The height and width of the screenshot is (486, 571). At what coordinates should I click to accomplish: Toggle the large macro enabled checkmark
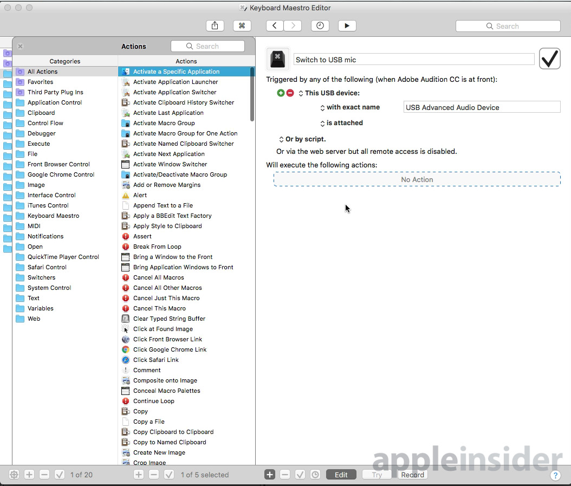549,59
